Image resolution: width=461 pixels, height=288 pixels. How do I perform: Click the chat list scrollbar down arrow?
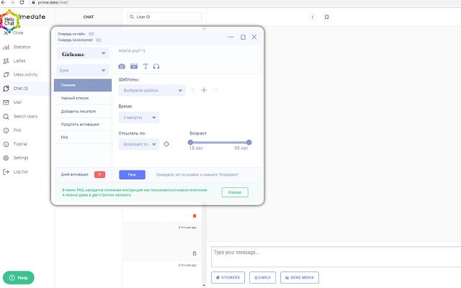coord(204,285)
